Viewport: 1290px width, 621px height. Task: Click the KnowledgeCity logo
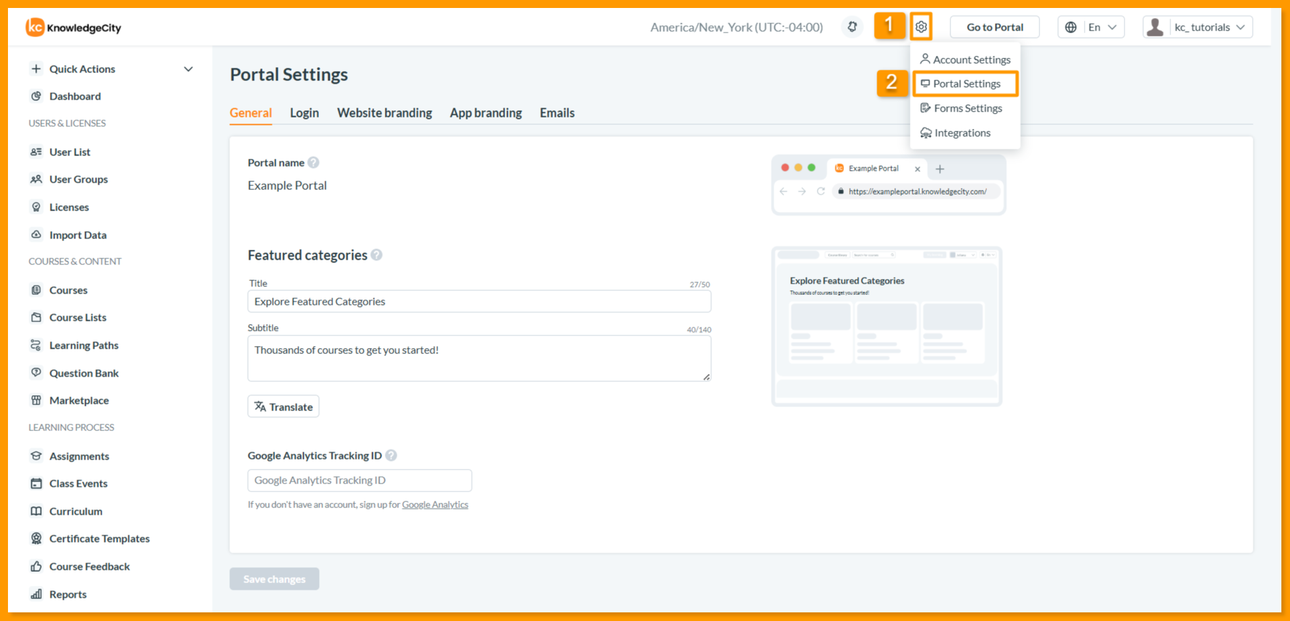pos(74,27)
